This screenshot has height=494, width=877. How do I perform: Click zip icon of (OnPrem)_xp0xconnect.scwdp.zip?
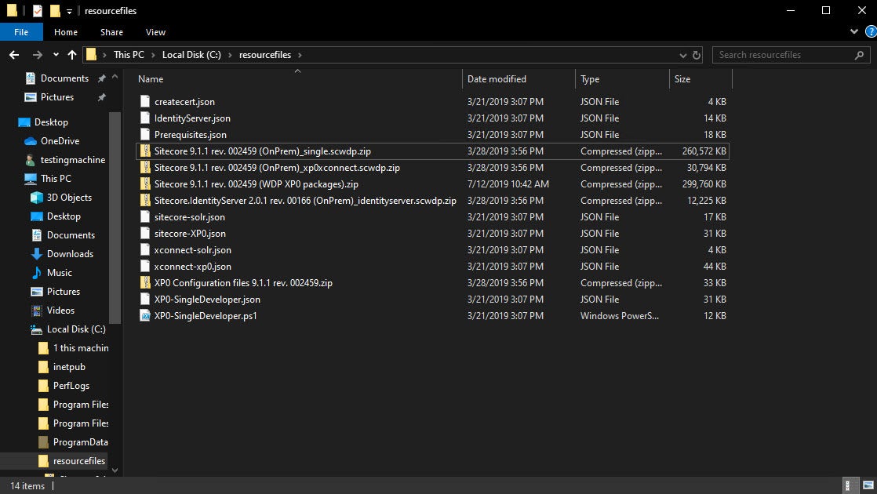tap(145, 168)
